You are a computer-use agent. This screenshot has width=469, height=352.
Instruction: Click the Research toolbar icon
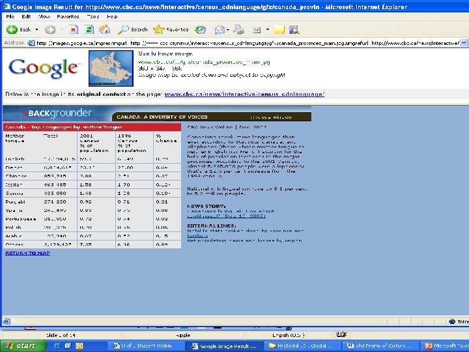point(294,29)
